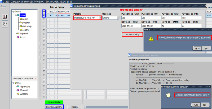Viewport: 212px width, 109px height.
Task: Click the note icon in confirmation dialog
Action: 168,95
